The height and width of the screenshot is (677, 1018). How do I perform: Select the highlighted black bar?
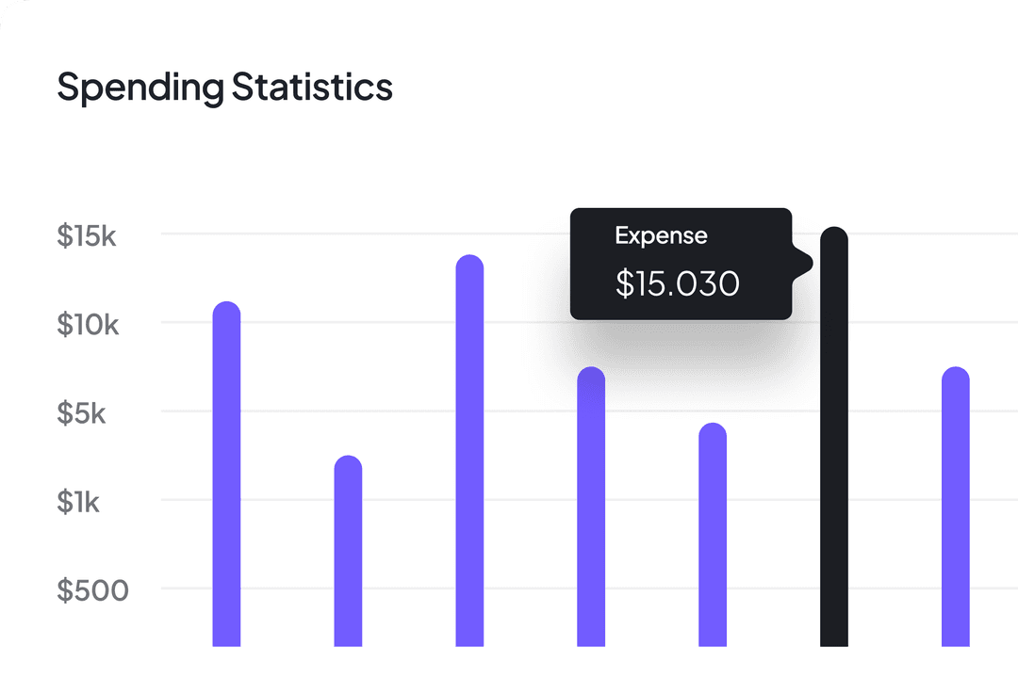point(833,436)
